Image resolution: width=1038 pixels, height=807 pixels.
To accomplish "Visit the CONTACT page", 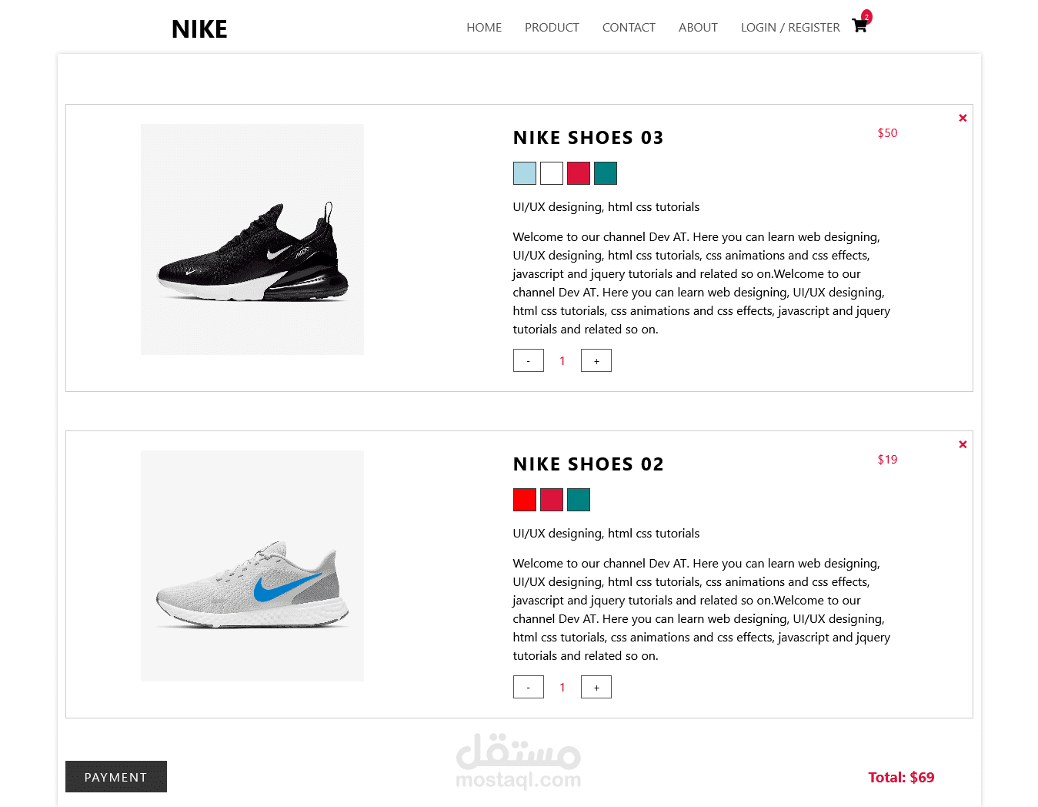I will 629,28.
